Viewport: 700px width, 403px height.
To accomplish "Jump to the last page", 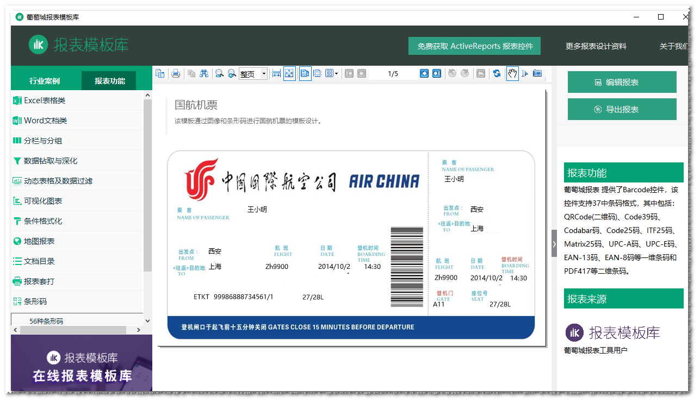I will 437,73.
